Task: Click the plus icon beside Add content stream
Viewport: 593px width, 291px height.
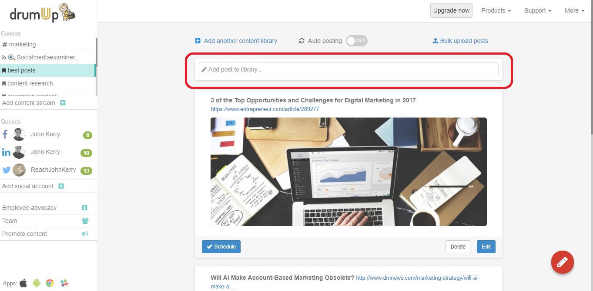Action: (x=63, y=103)
